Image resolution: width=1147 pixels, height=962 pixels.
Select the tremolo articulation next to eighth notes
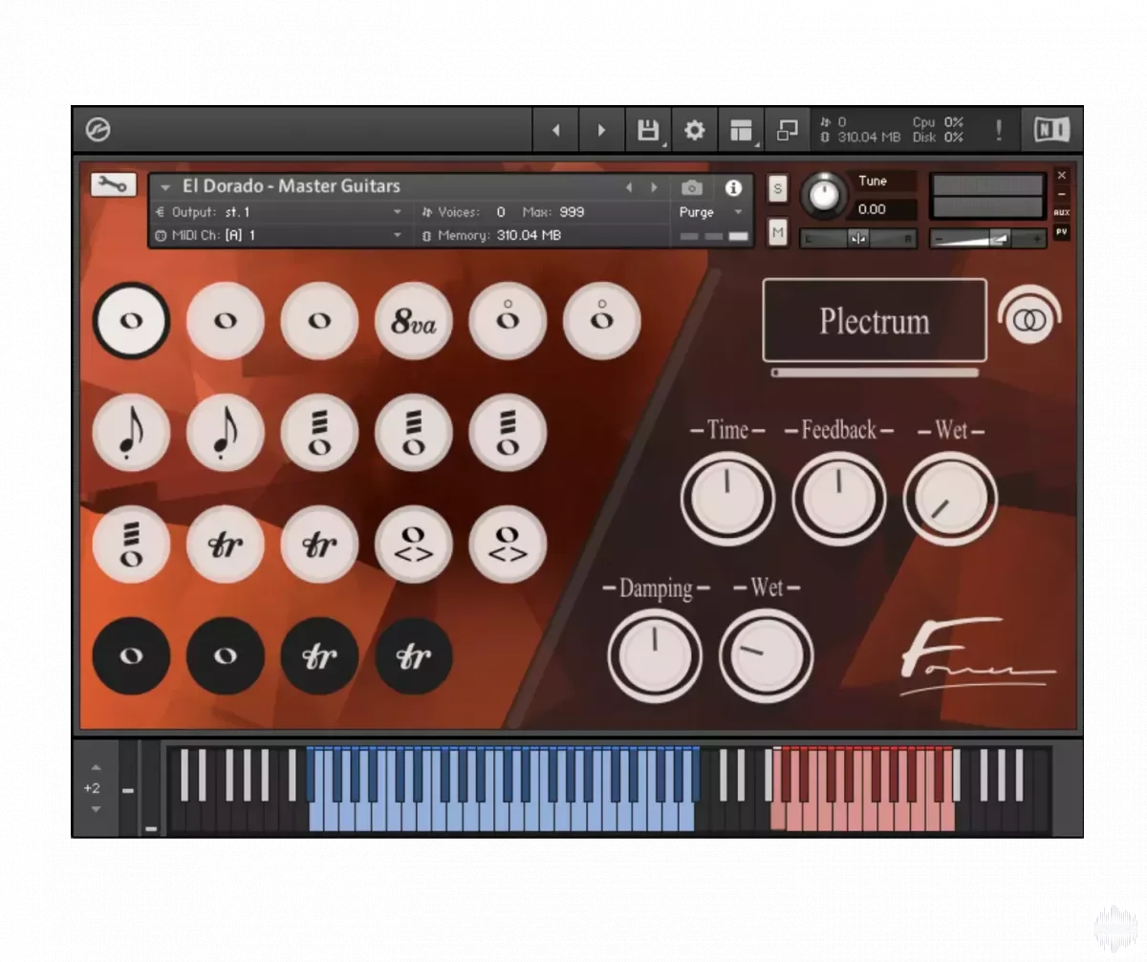point(319,433)
